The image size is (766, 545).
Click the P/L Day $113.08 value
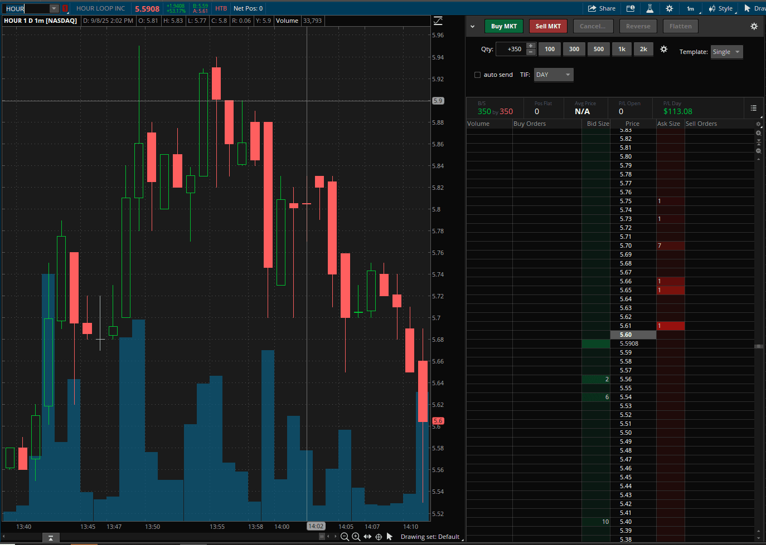678,111
